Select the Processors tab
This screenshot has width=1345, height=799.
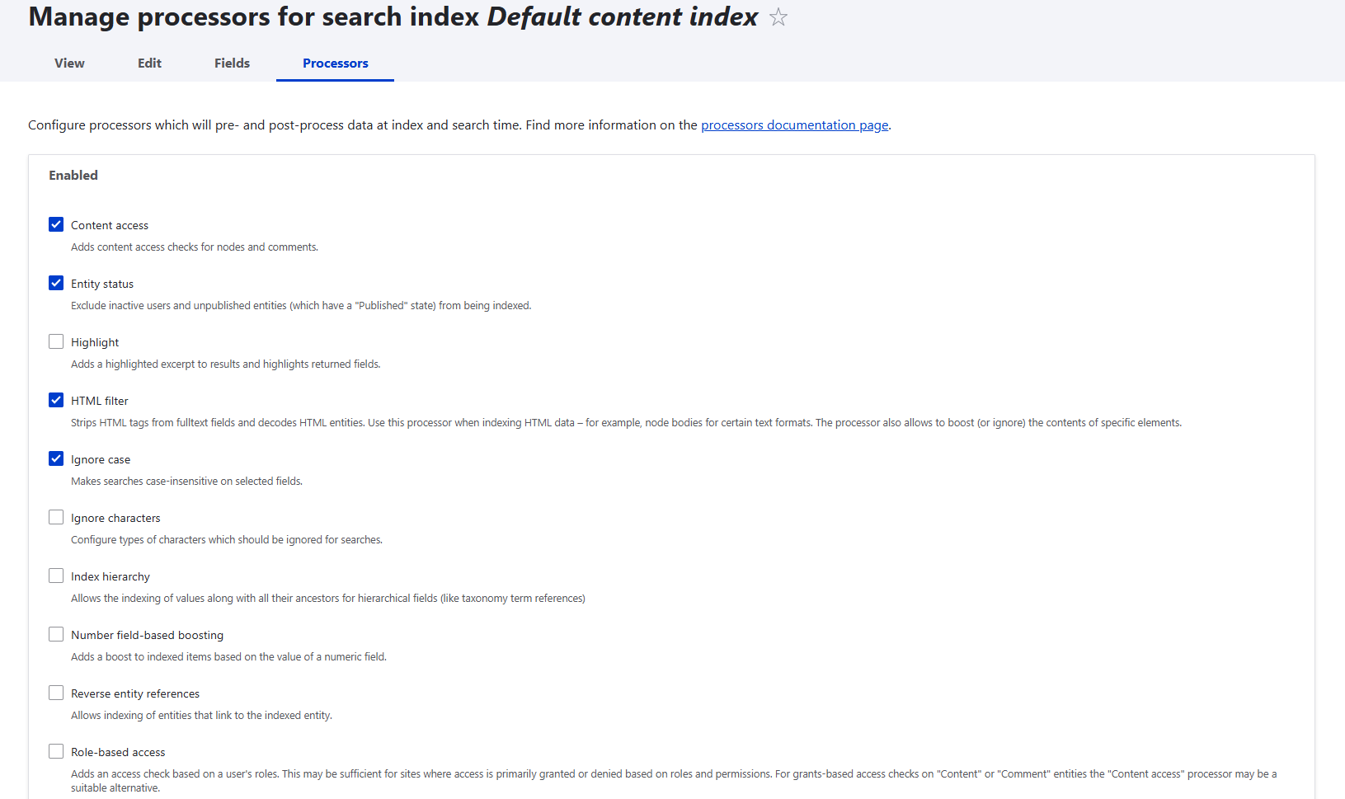tap(335, 63)
